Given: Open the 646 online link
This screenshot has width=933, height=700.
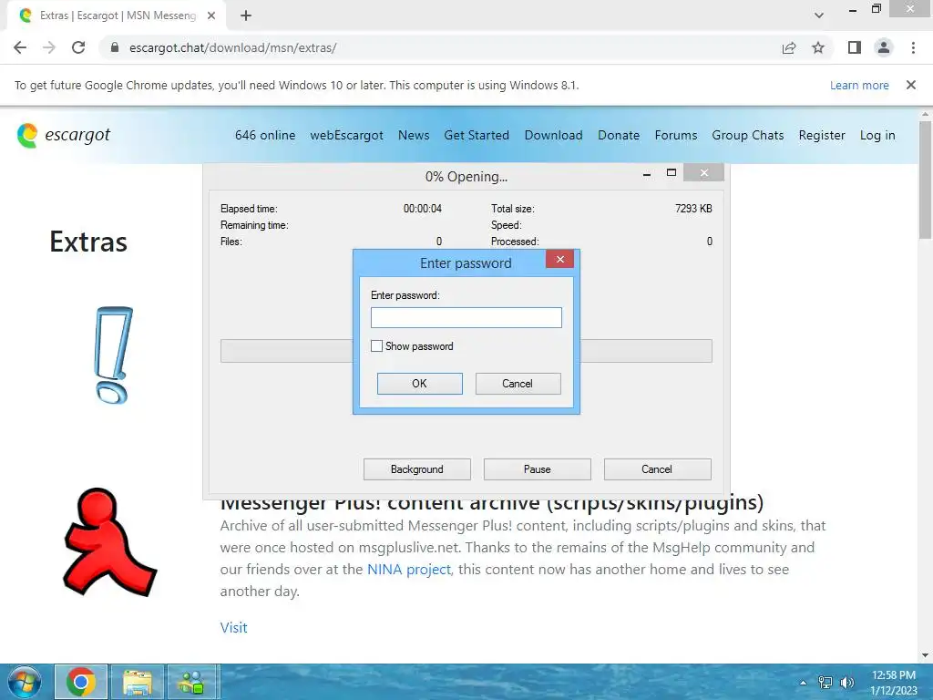Looking at the screenshot, I should tap(265, 135).
